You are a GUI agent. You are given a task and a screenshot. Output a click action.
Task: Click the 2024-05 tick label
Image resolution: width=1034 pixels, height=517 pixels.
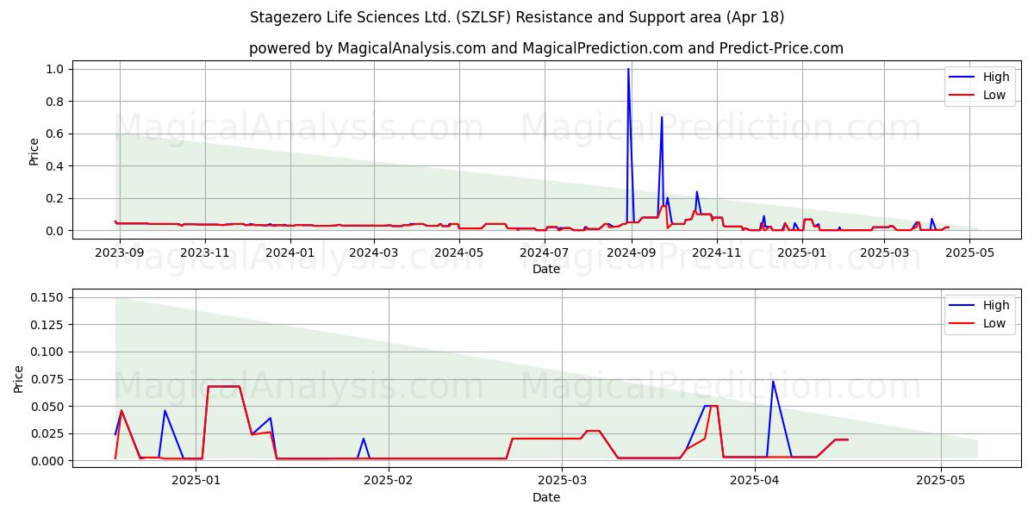pyautogui.click(x=461, y=252)
